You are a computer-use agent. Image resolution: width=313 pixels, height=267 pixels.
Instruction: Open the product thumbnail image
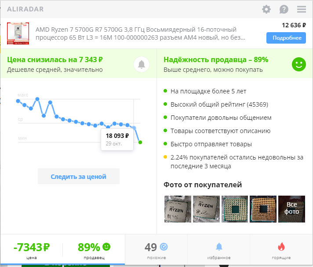pyautogui.click(x=18, y=33)
